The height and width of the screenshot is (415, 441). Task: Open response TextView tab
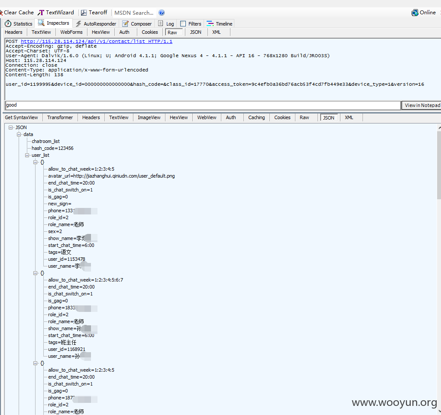(x=119, y=117)
